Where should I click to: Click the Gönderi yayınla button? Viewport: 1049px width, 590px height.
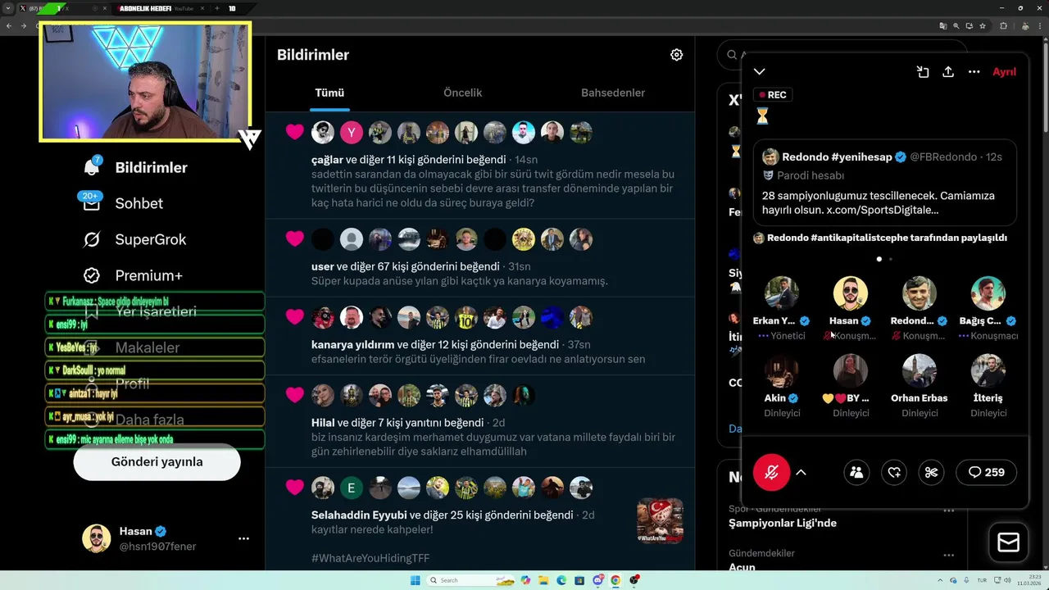[157, 461]
